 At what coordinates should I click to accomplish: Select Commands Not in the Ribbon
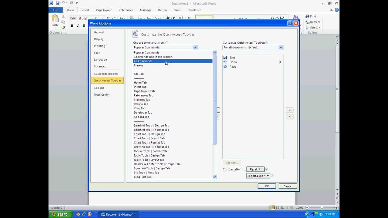click(173, 57)
